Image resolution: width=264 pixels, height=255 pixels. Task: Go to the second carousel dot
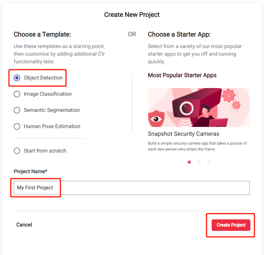(x=199, y=162)
